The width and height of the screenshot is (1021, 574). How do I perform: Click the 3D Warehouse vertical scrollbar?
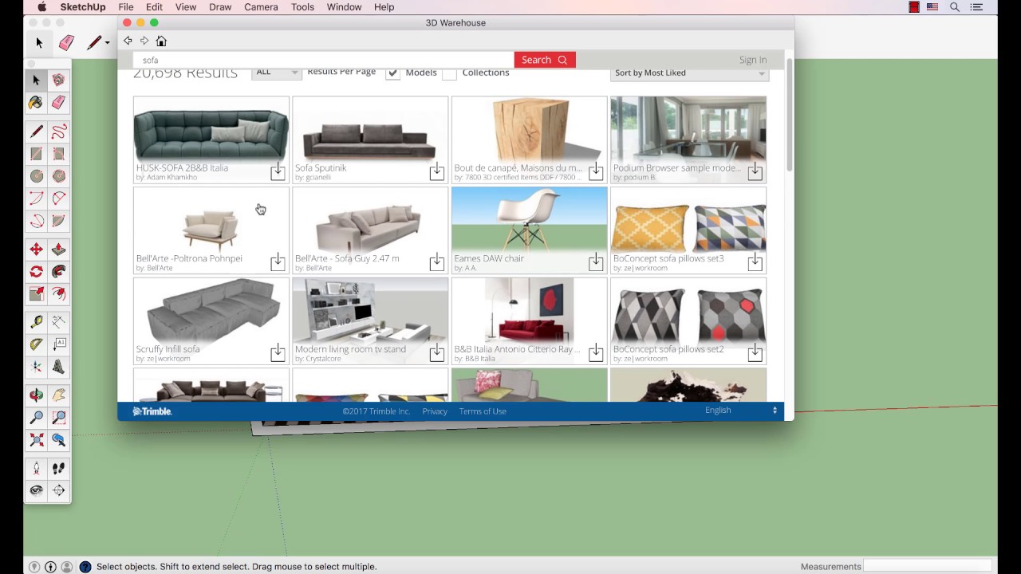(790, 116)
